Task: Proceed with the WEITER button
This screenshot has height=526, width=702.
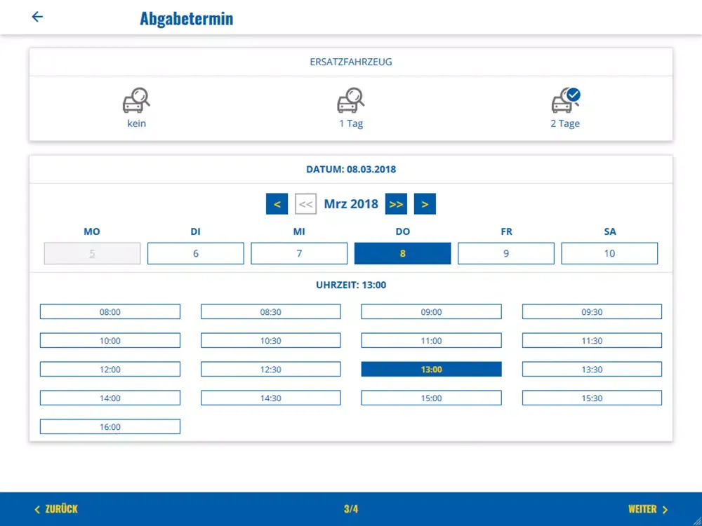Action: pyautogui.click(x=648, y=509)
